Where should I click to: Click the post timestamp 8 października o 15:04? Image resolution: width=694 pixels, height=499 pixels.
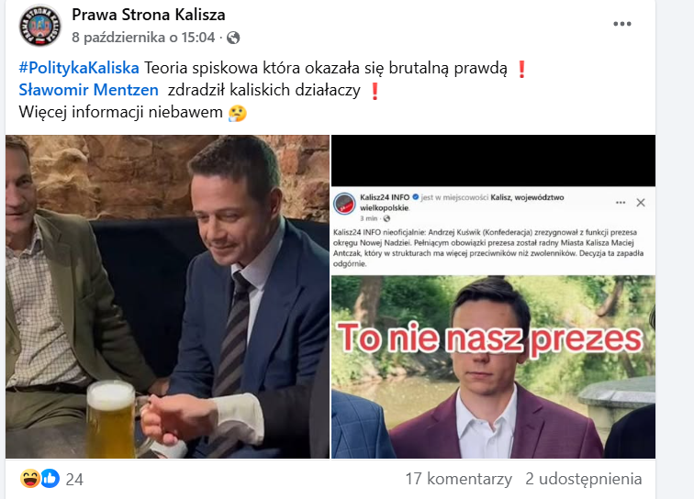pyautogui.click(x=143, y=38)
